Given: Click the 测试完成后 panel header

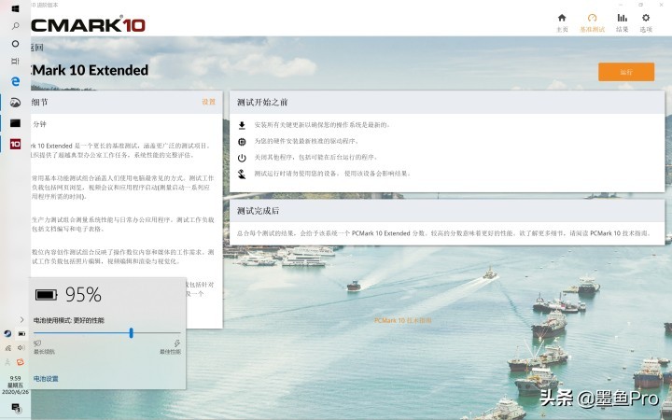Looking at the screenshot, I should [x=447, y=211].
